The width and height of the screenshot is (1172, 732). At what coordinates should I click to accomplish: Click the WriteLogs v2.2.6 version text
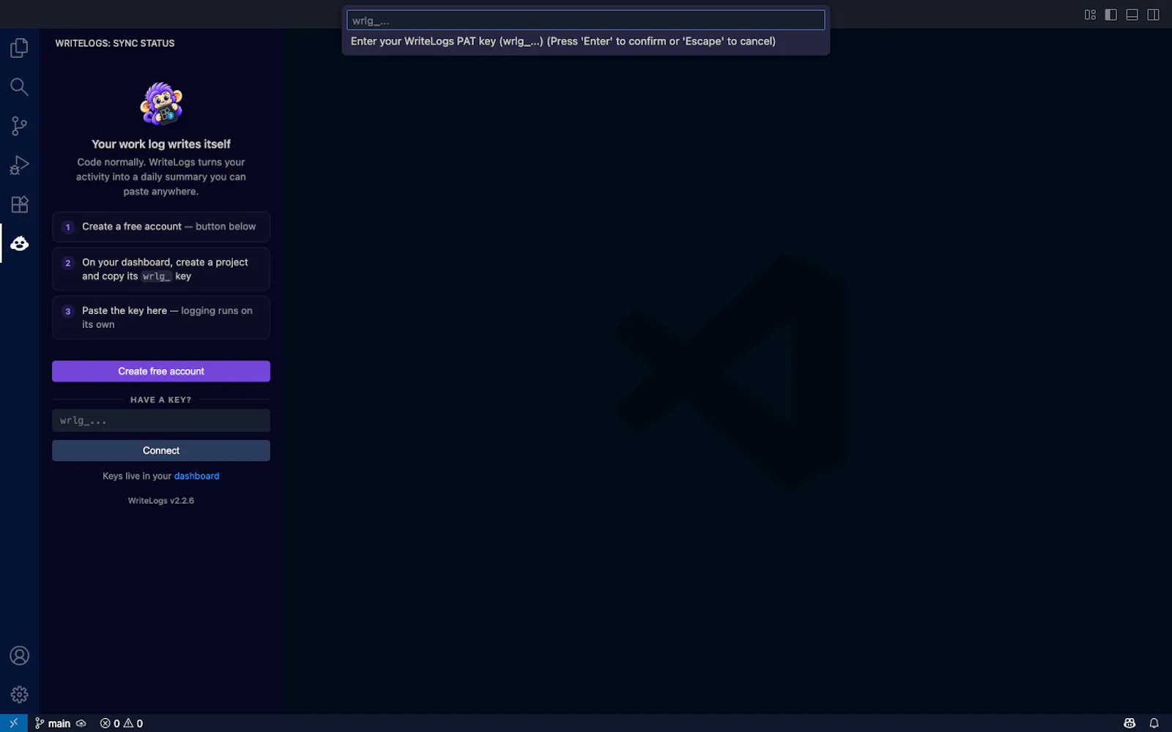[161, 501]
